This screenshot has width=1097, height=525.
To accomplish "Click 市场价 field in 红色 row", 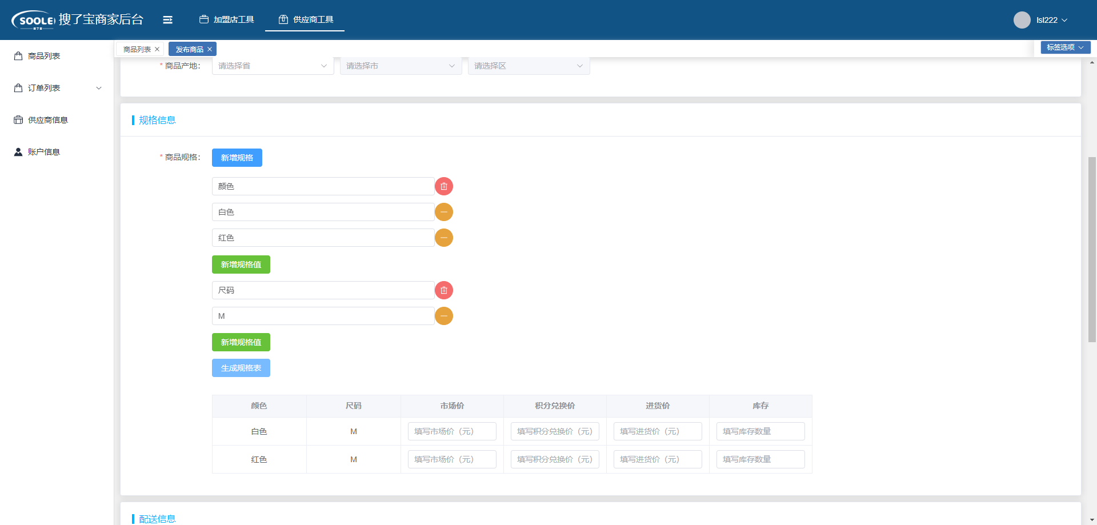I will [452, 459].
